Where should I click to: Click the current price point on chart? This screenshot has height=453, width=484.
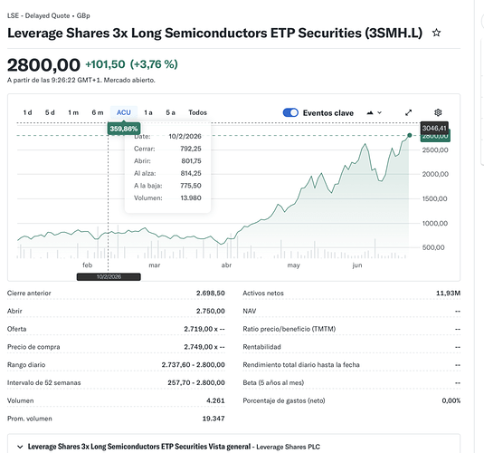click(x=410, y=135)
